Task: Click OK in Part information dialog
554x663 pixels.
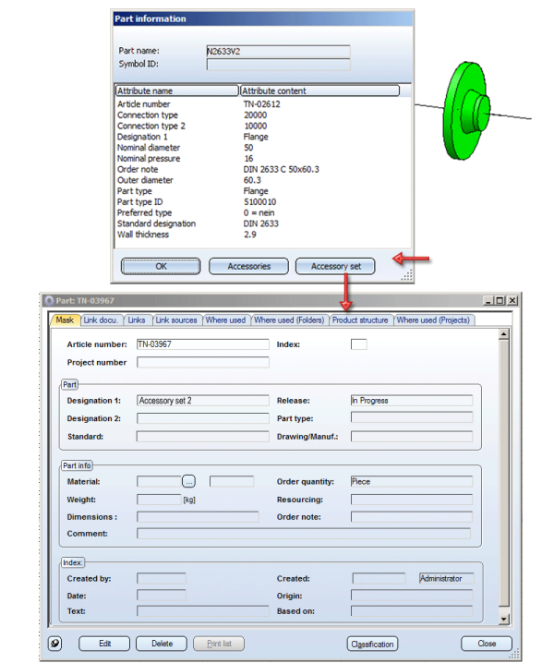Action: tap(161, 266)
